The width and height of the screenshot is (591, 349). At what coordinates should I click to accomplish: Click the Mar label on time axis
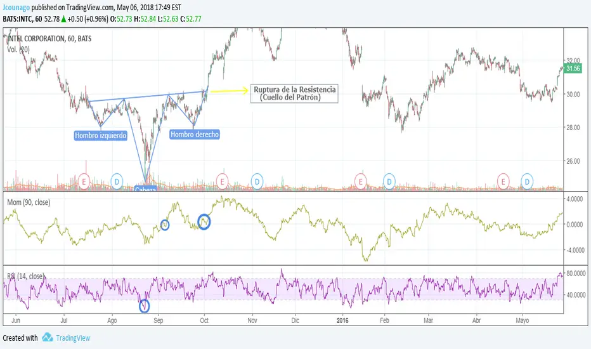pos(428,320)
